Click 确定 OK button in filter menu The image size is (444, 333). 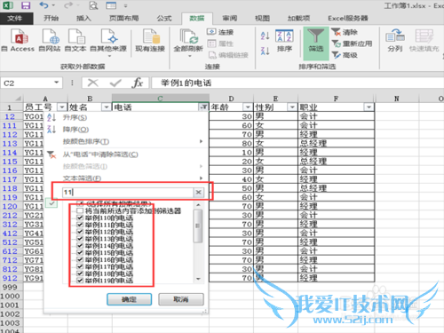coord(129,299)
